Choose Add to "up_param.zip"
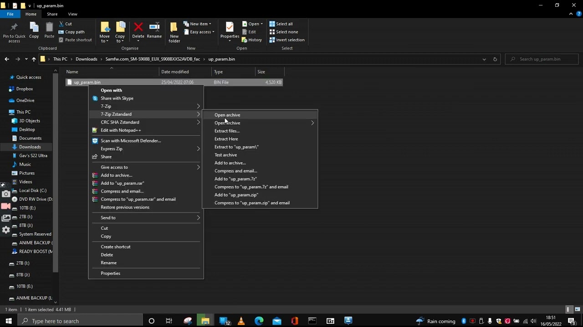583x327 pixels. [x=260, y=195]
